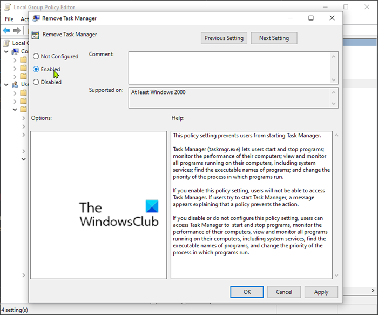Click Local Group Policy Editor app icon
This screenshot has width=378, height=315.
tap(8, 7)
